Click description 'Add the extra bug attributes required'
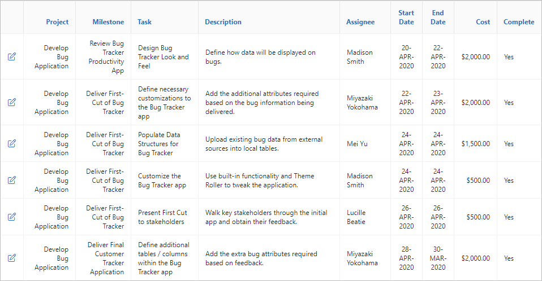The width and height of the screenshot is (542, 281). [x=261, y=258]
